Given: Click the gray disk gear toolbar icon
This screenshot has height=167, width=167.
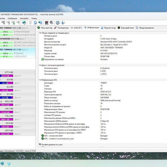Looking at the screenshot, I should [x=51, y=23].
